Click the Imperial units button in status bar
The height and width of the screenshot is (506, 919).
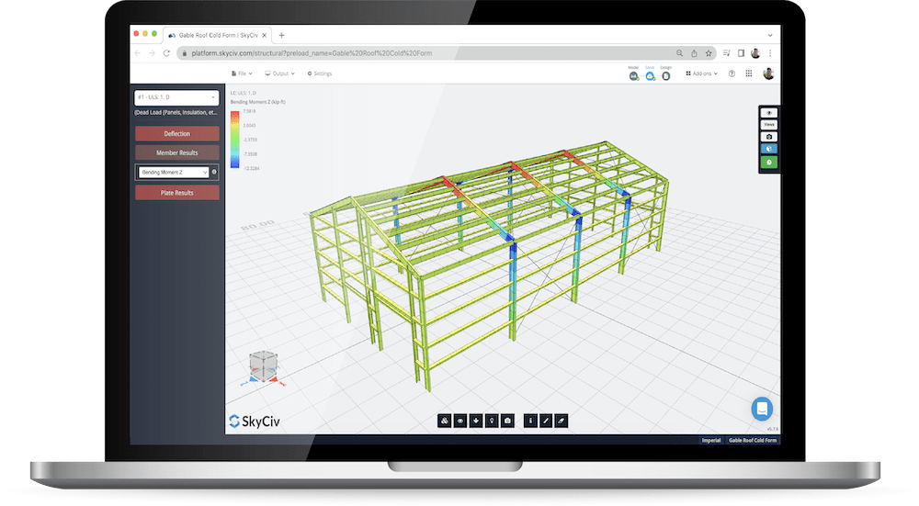click(x=711, y=441)
